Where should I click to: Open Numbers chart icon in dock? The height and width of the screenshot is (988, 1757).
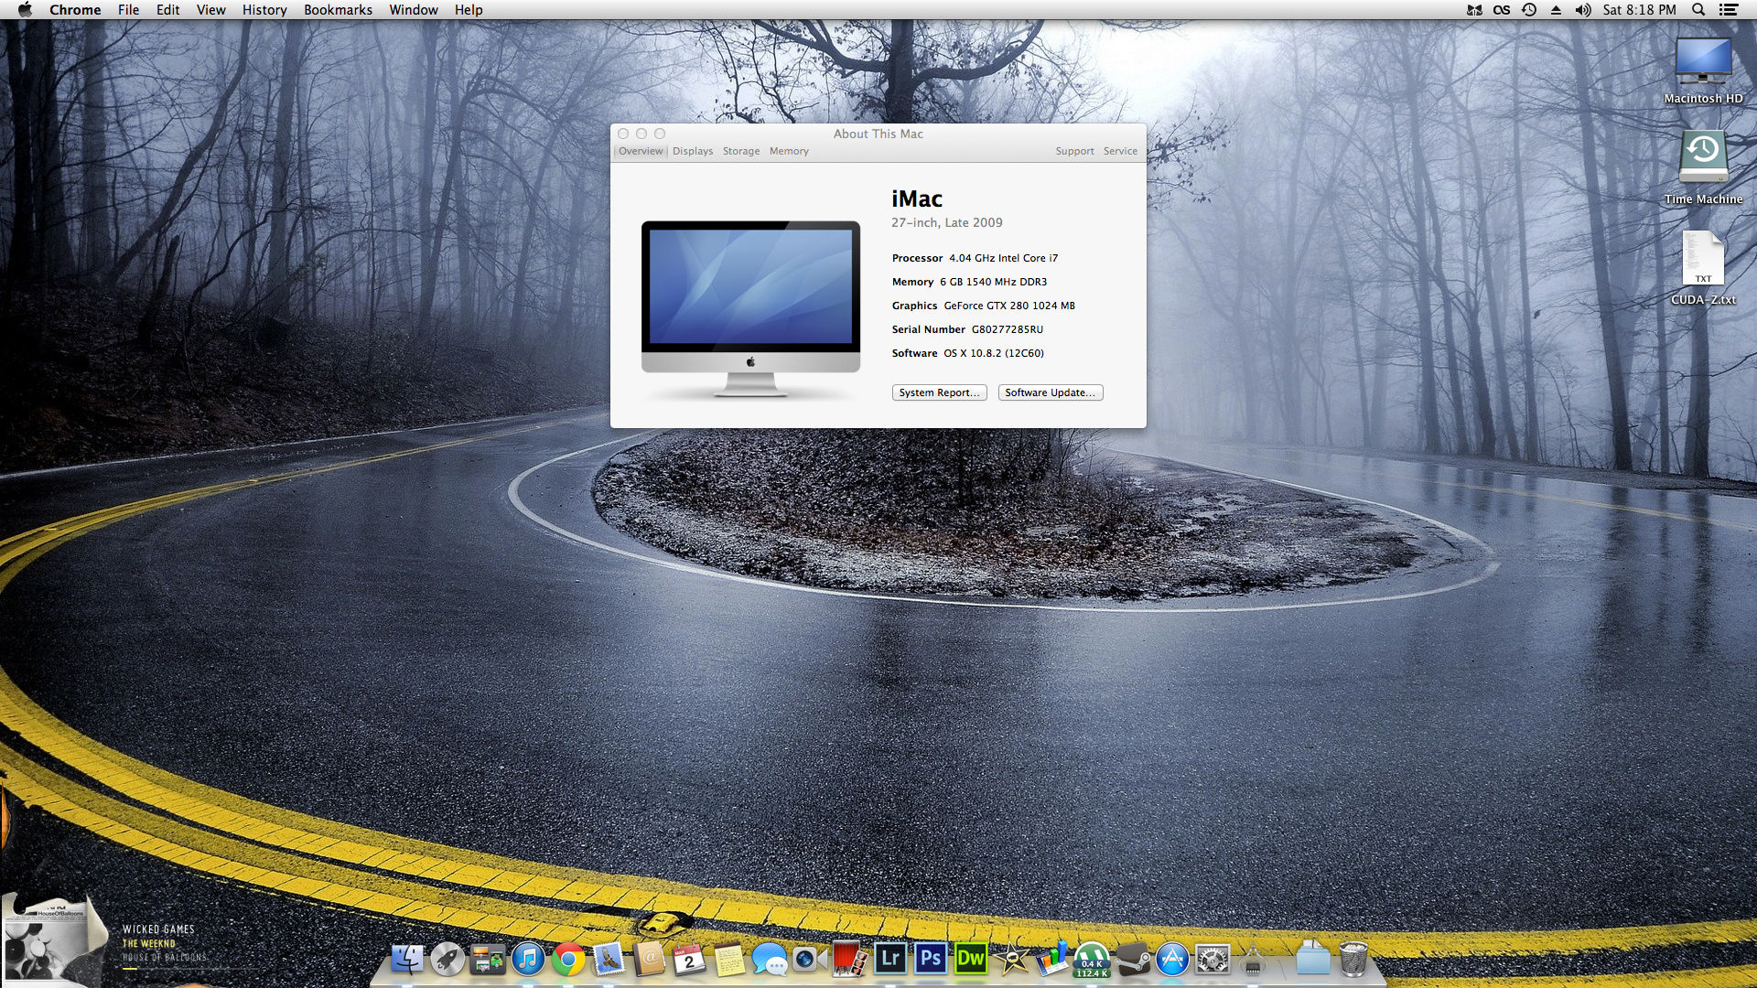[1051, 959]
